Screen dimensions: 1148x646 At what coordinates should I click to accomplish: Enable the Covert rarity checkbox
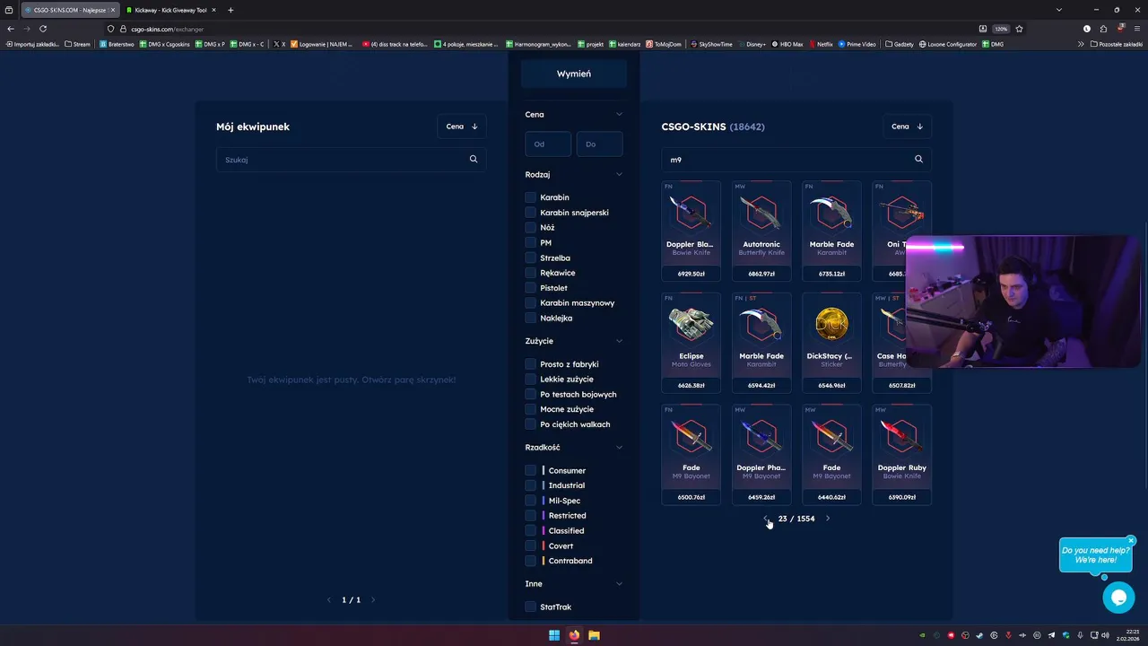point(531,546)
